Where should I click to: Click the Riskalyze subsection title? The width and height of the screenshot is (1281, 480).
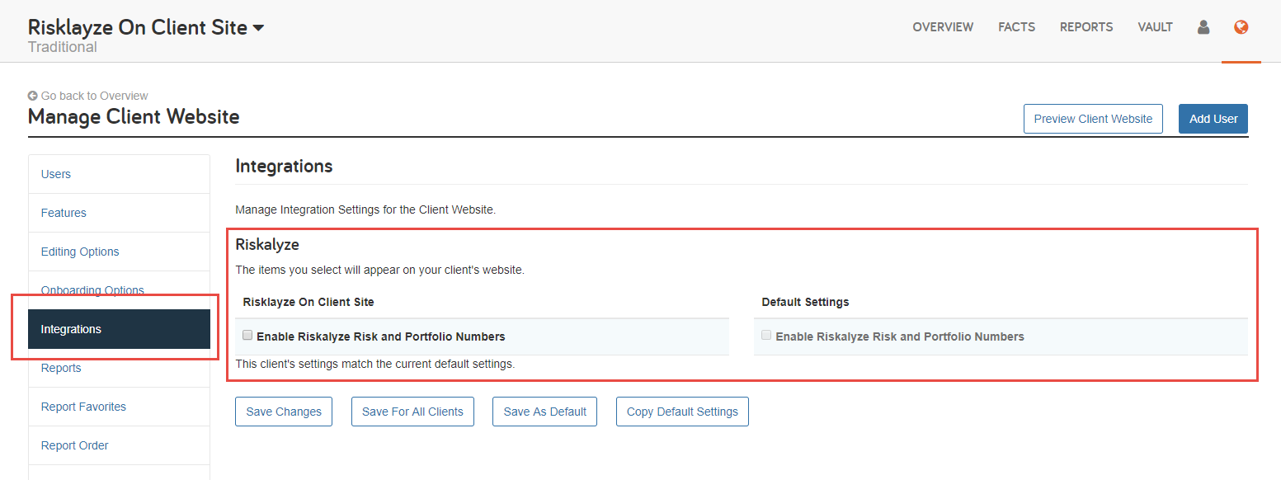pos(267,245)
